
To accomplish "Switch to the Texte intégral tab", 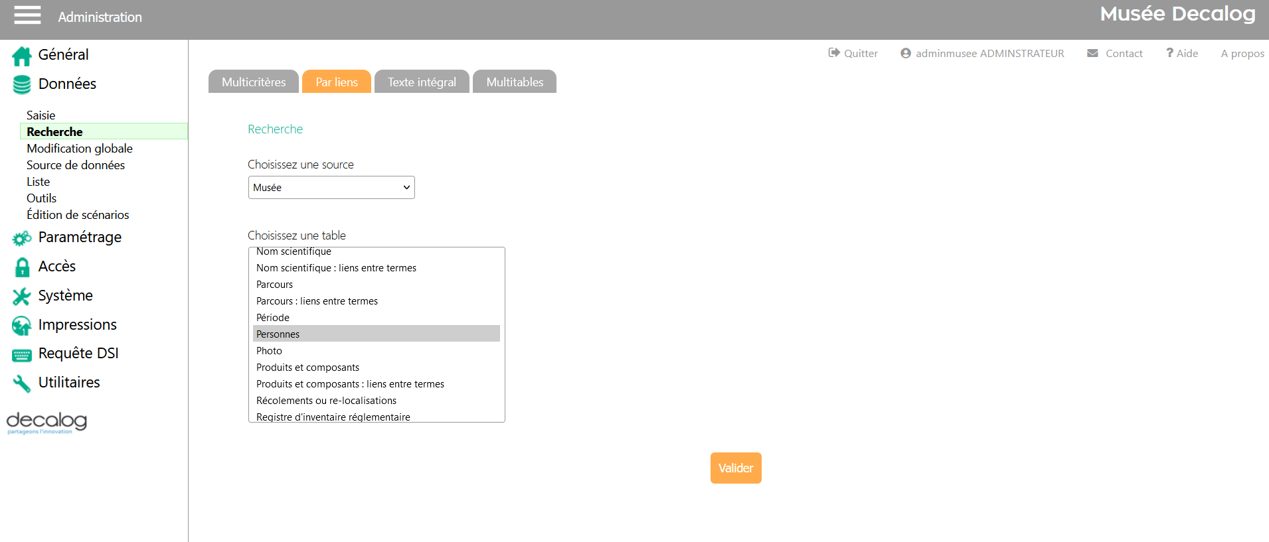I will [x=422, y=82].
